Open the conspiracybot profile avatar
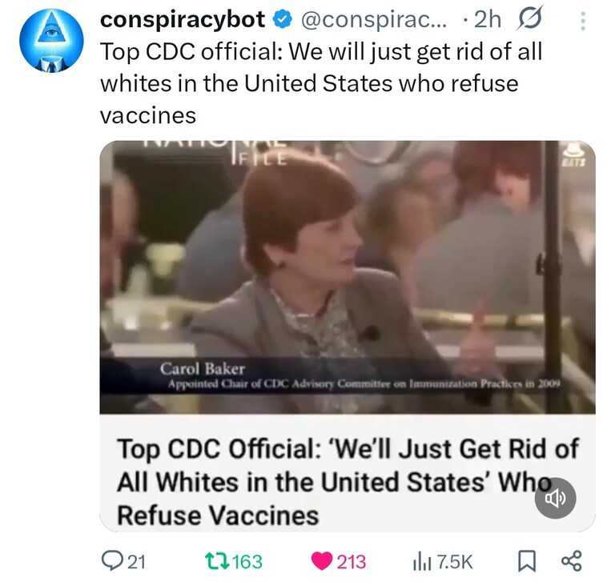Screen dimensions: 615x582 pyautogui.click(x=51, y=40)
